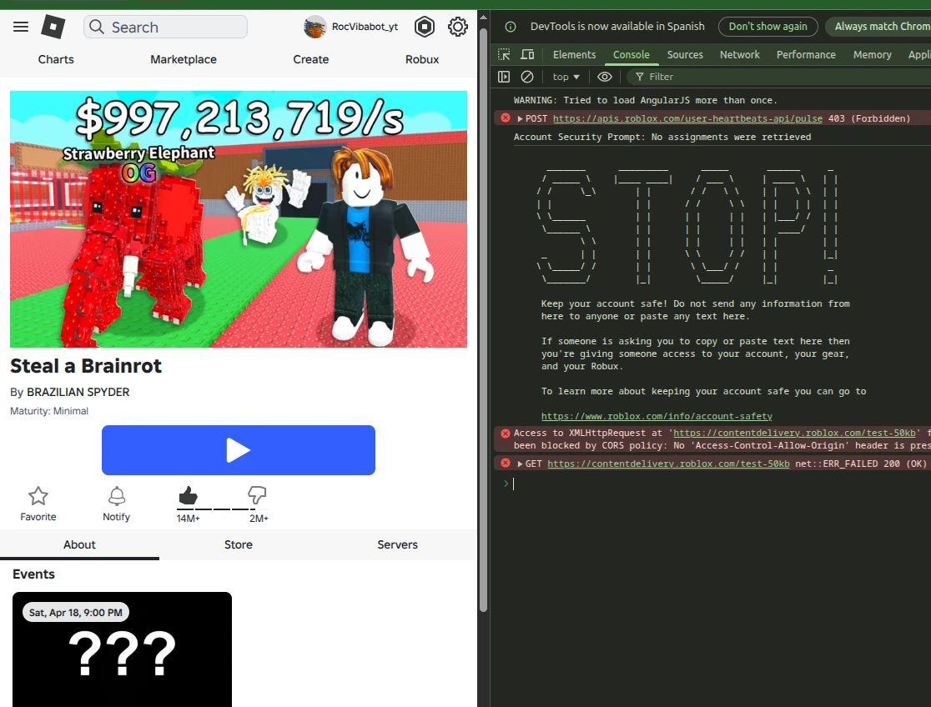Open Roblox settings via the gear icon
Image resolution: width=931 pixels, height=707 pixels.
click(457, 26)
